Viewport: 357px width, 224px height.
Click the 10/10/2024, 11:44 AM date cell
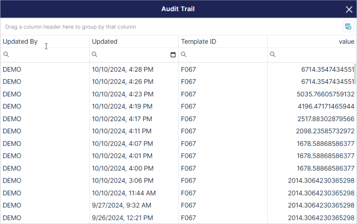point(124,193)
